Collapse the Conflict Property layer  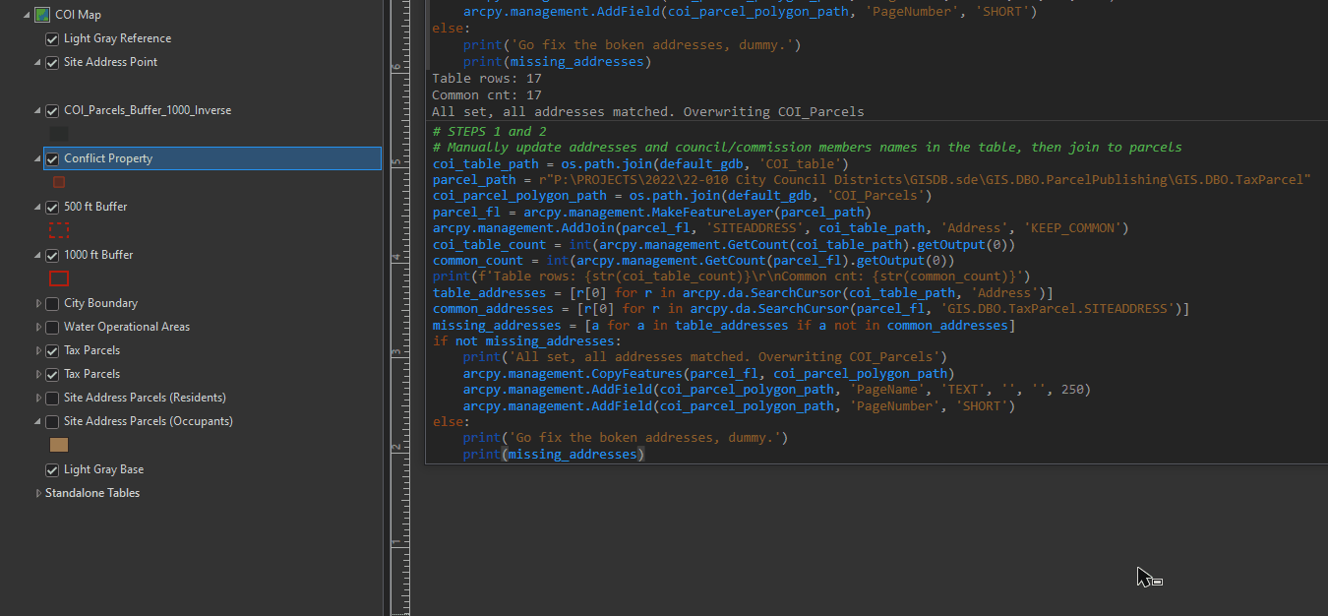point(38,159)
